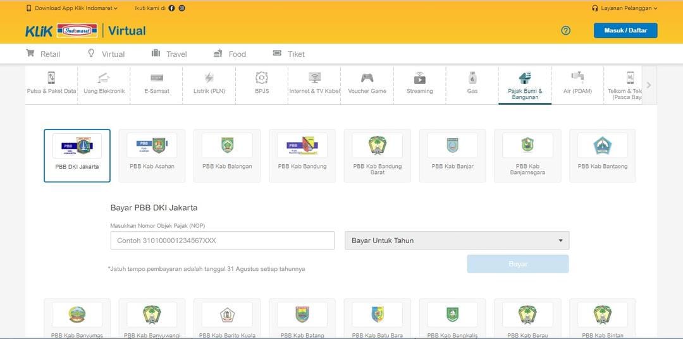The height and width of the screenshot is (339, 683).
Task: Select the PBB Kab Berau card
Action: (527, 318)
